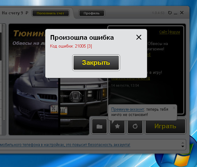The width and height of the screenshot is (197, 167).
Task: Close the error dialog with the X icon
Action: (139, 38)
